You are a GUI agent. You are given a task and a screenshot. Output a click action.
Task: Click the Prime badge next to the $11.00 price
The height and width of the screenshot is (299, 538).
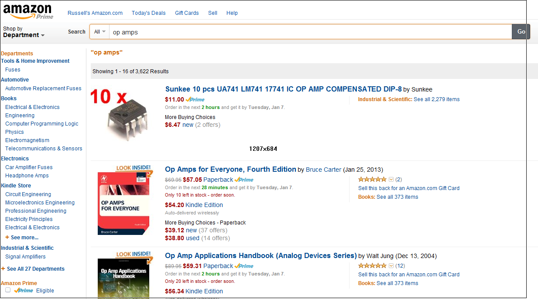click(x=195, y=99)
